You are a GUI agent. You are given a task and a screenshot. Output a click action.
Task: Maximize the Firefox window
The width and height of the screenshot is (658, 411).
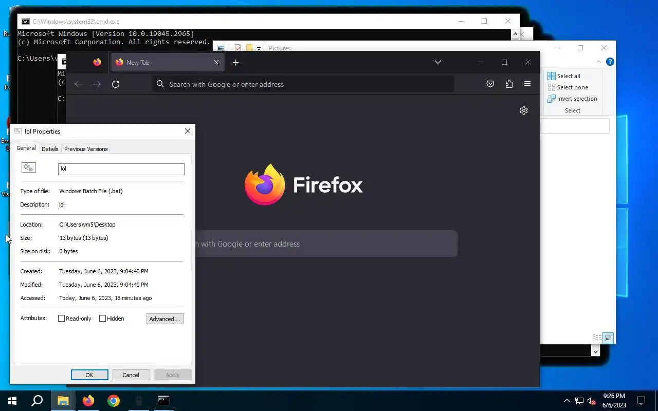coord(504,62)
